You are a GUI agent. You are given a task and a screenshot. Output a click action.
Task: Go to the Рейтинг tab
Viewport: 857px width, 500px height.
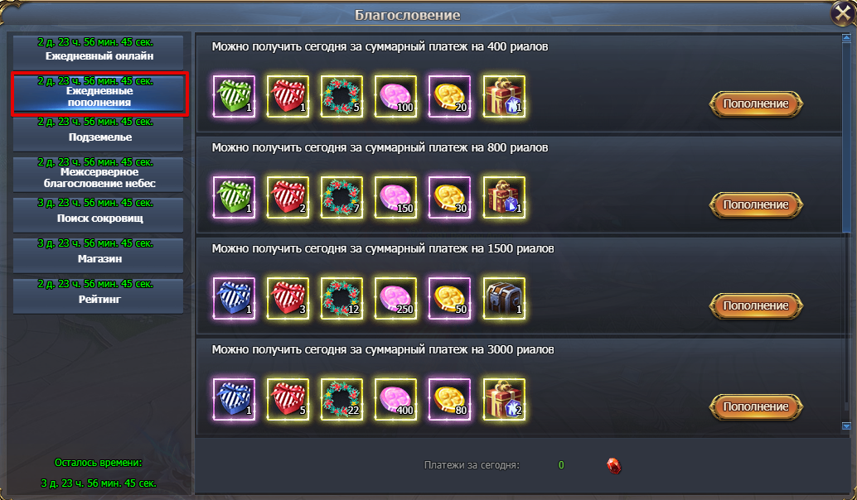coord(99,296)
